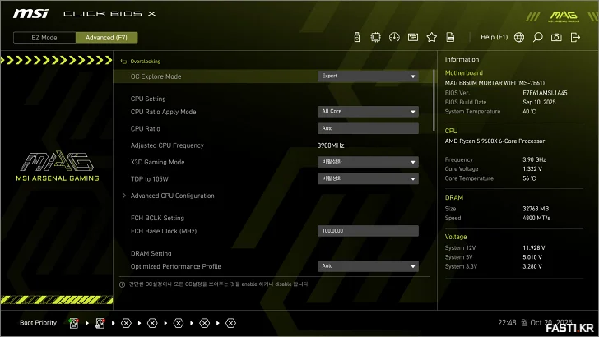
Task: Change language using the globe icon
Action: (519, 37)
